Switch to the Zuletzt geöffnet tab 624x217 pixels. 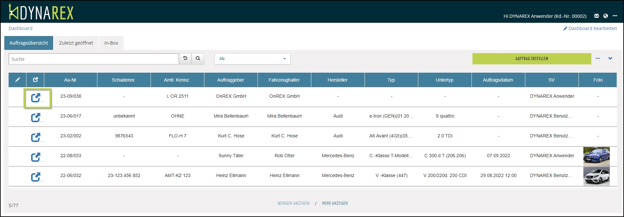coord(76,43)
